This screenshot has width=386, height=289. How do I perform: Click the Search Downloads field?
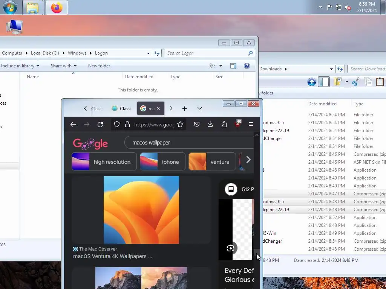[x=367, y=69]
